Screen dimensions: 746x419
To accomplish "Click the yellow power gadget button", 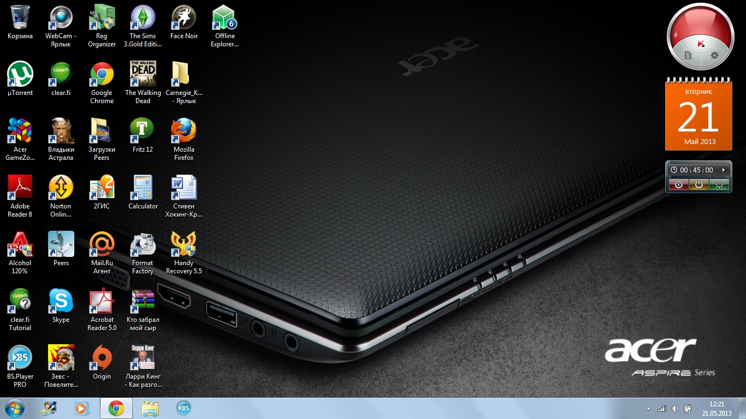I will (698, 184).
